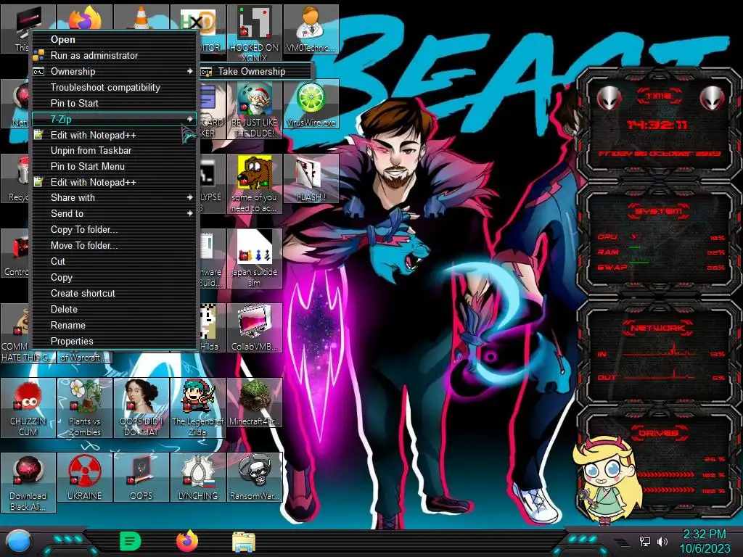Open the HOOKED ON XONIX desktop icon
The width and height of the screenshot is (743, 557).
click(255, 33)
